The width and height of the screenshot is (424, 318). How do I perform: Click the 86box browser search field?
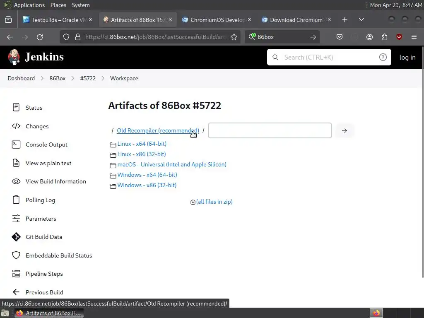click(281, 37)
